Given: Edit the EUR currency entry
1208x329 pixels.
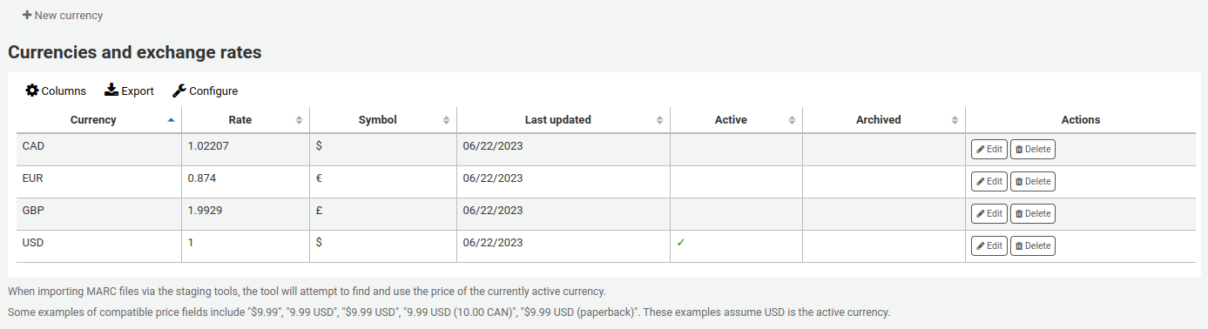Looking at the screenshot, I should point(989,182).
